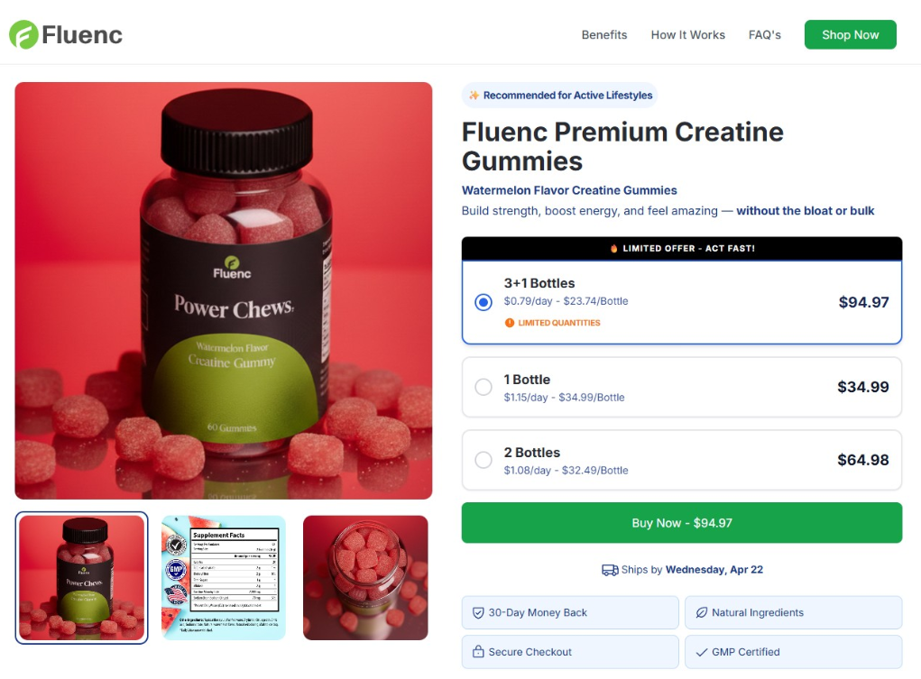Viewport: 921px width, 679px height.
Task: Click the icon on Natural Ingredients badge
Action: (701, 612)
